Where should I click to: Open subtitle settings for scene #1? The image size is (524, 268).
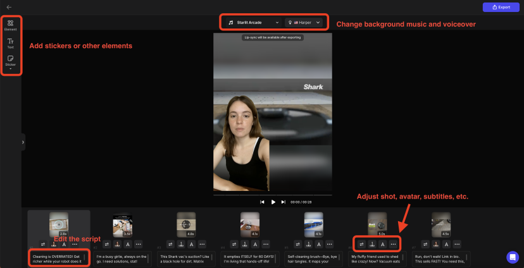[x=64, y=245]
